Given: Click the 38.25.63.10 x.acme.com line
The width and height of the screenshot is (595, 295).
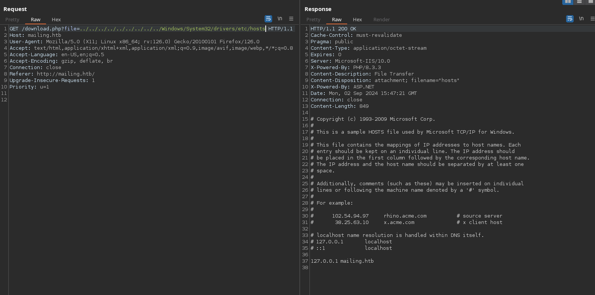Looking at the screenshot, I should click(x=407, y=222).
